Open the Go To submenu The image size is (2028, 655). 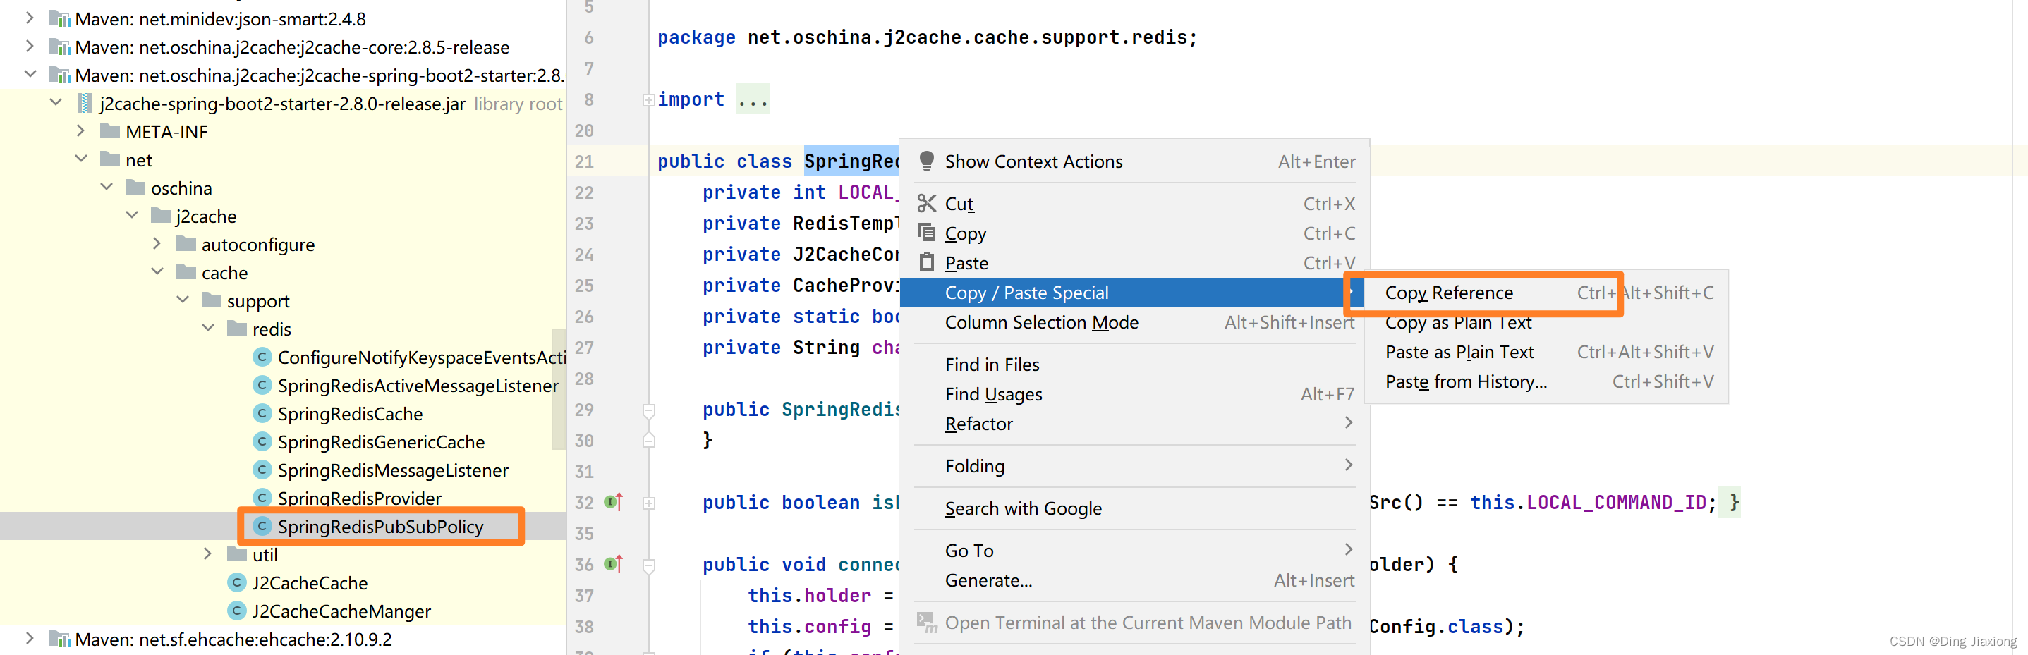1134,550
